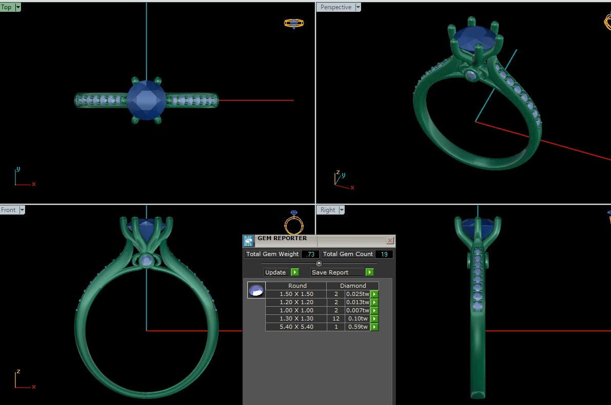Image resolution: width=611 pixels, height=405 pixels.
Task: Open the Front viewport dropdown arrow
Action: [x=22, y=210]
